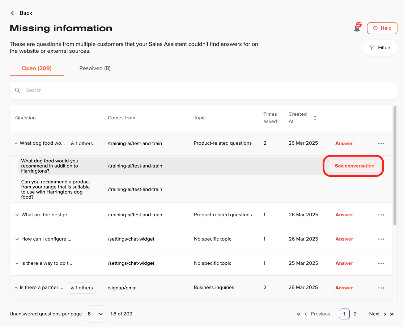Open the Help button
The width and height of the screenshot is (404, 327).
point(382,28)
